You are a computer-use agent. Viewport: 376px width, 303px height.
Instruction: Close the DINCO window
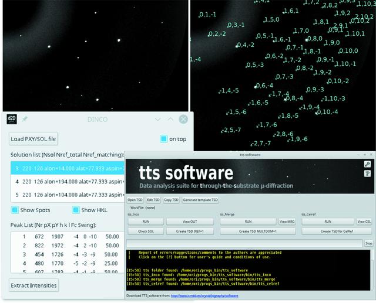(x=183, y=119)
